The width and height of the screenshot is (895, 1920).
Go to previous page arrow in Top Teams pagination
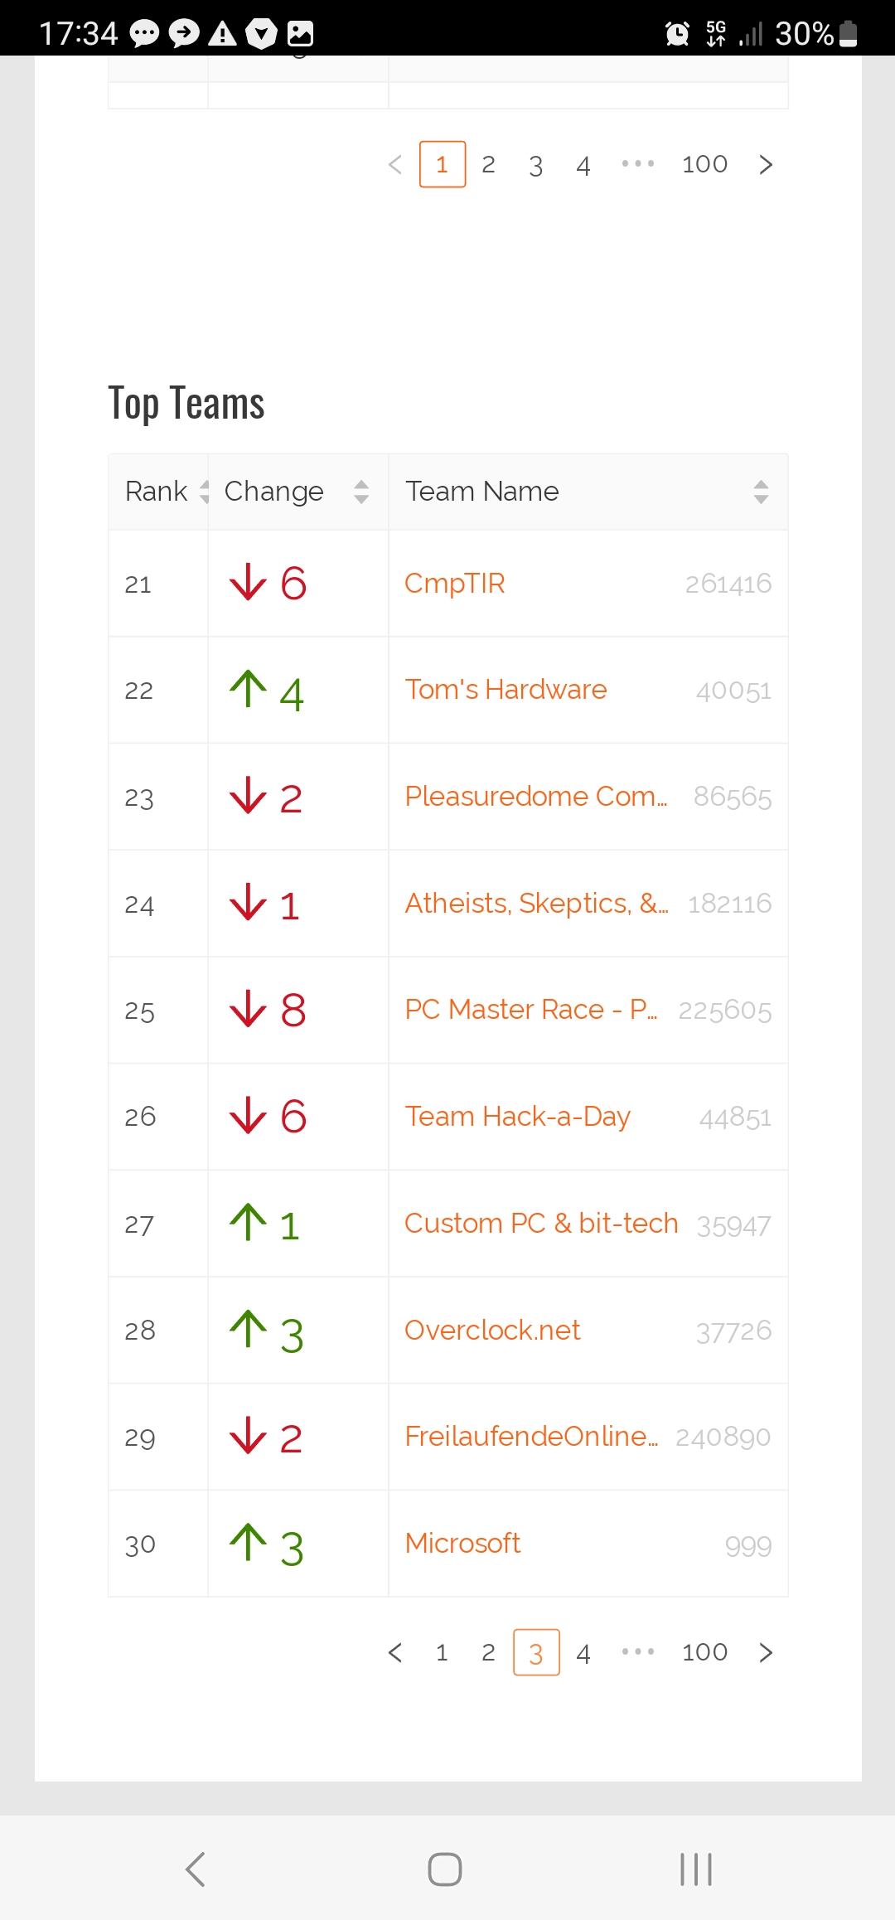395,1652
